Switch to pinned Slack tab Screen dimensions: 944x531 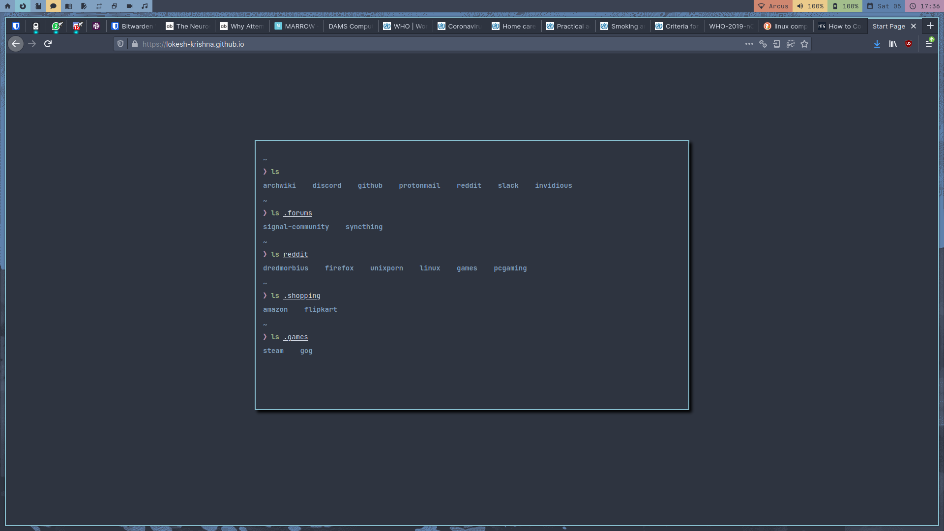pos(96,27)
